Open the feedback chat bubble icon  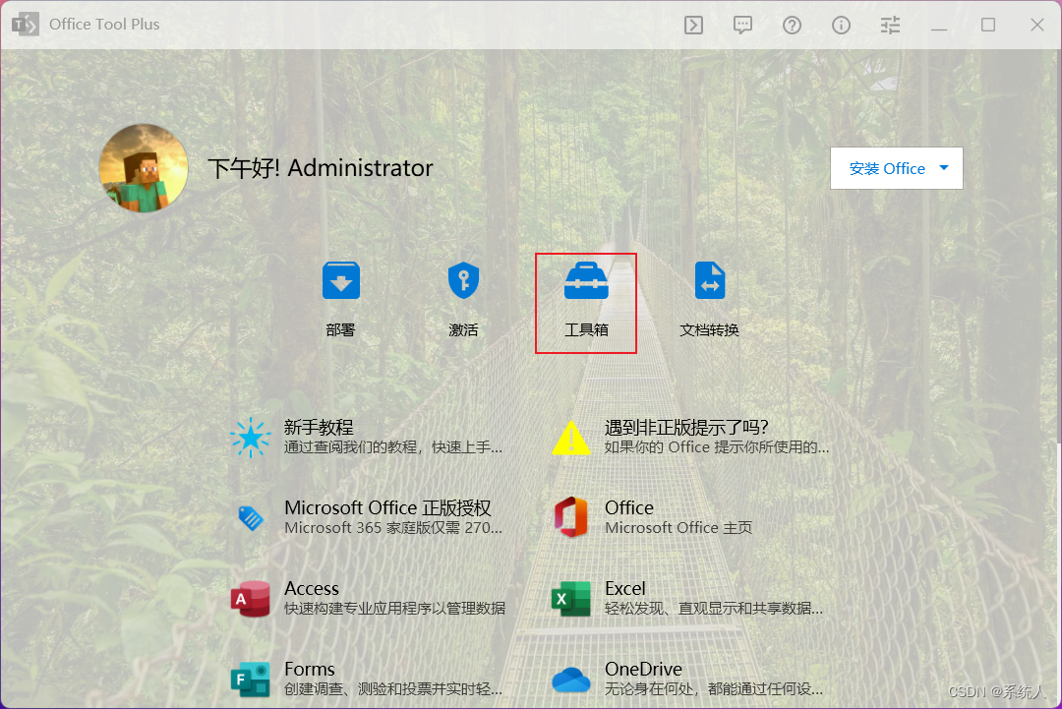click(743, 25)
